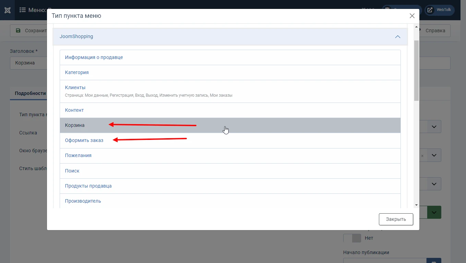
Task: Open the green dropdown on the right
Action: point(434,213)
